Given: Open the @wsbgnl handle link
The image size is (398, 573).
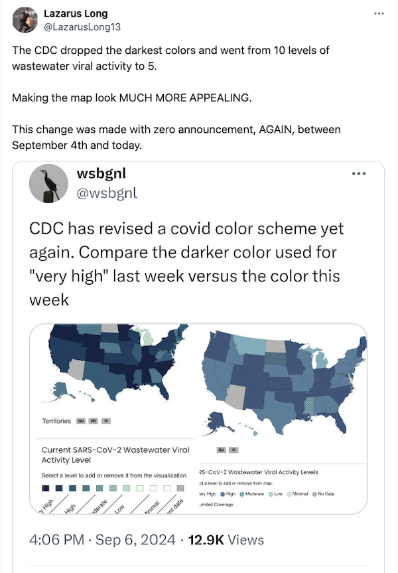Looking at the screenshot, I should tap(107, 193).
